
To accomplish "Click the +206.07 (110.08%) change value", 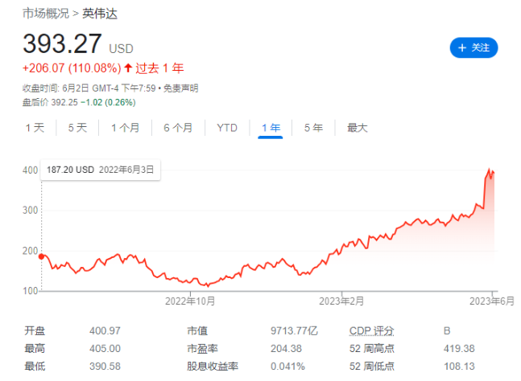I will 72,68.
